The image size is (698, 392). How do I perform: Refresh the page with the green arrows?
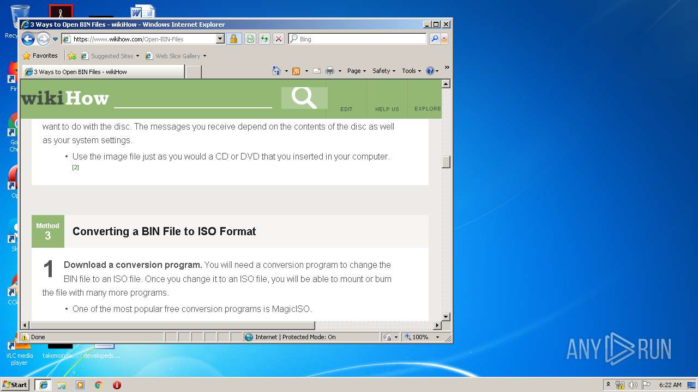pyautogui.click(x=264, y=39)
